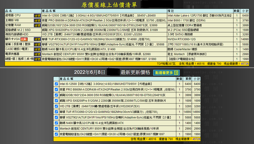This screenshot has height=144, width=254.
Task: Click 數量 header in top table
Action: pyautogui.click(x=237, y=11)
